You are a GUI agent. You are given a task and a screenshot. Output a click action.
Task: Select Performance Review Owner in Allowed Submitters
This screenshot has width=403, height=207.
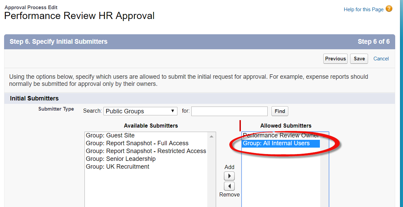(280, 135)
